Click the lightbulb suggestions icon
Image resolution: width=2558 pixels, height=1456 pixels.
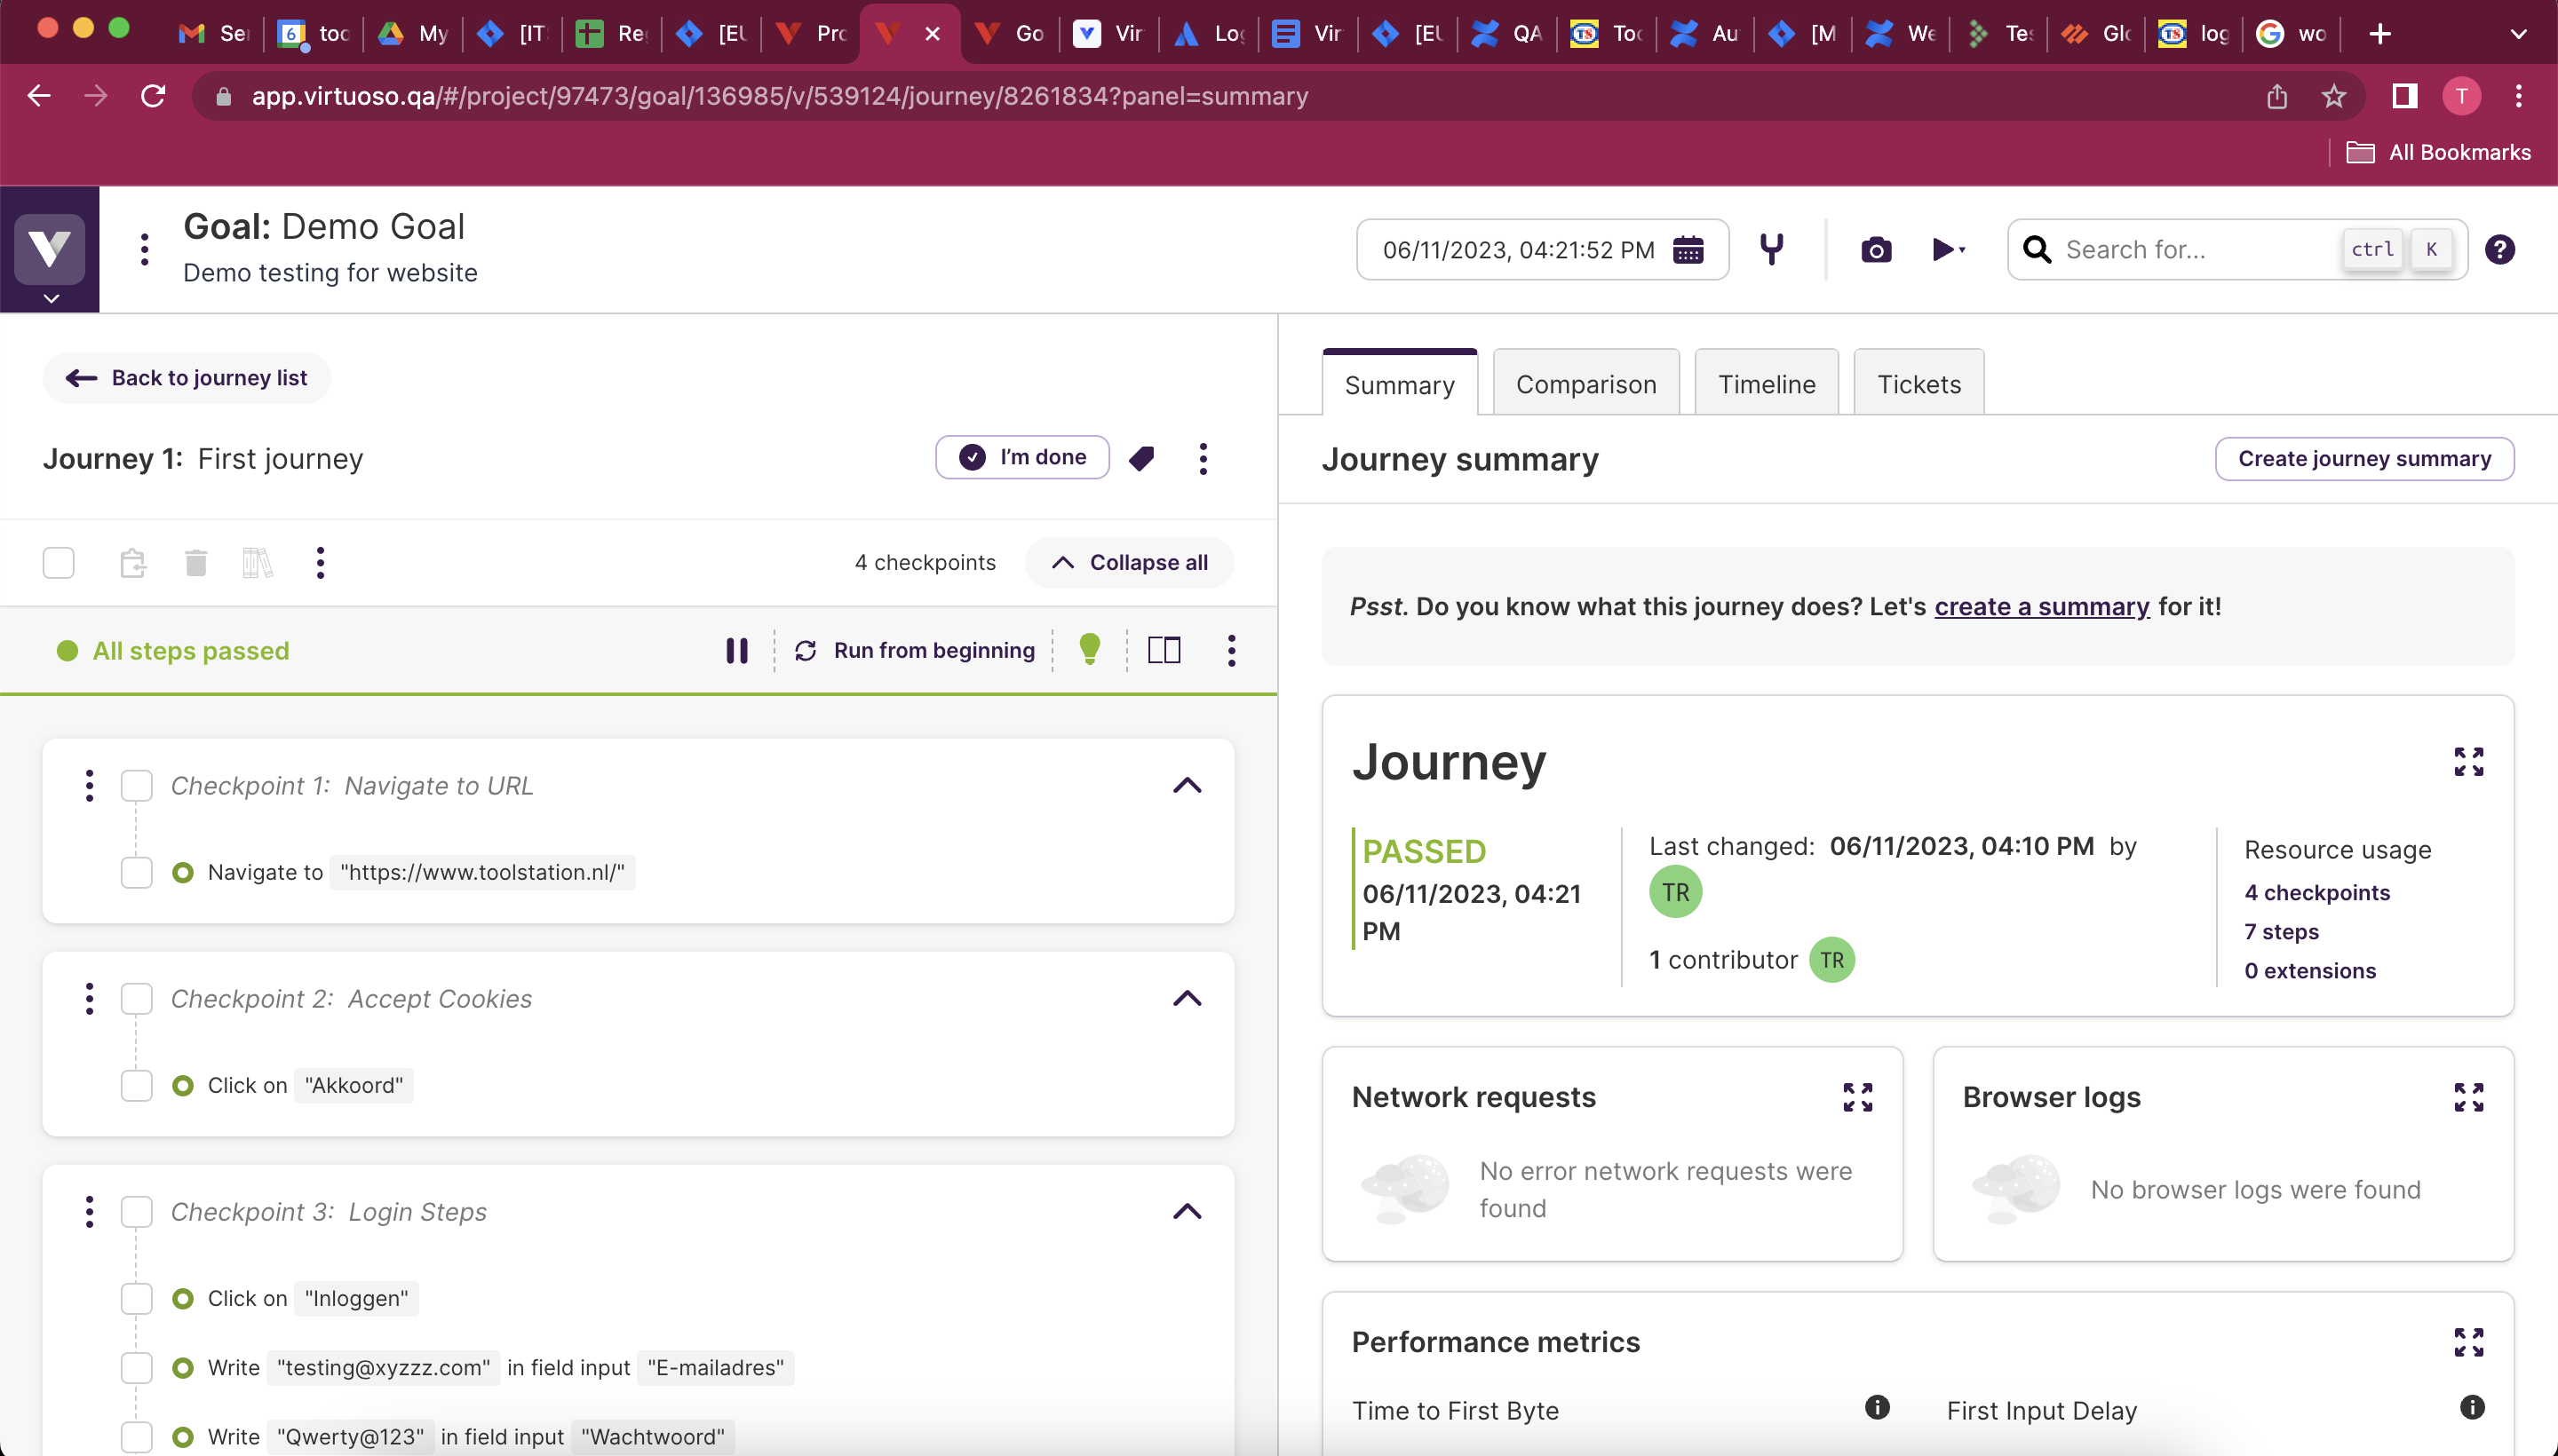(1090, 650)
